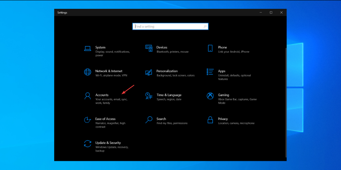Click the Time & Language icon

click(149, 96)
